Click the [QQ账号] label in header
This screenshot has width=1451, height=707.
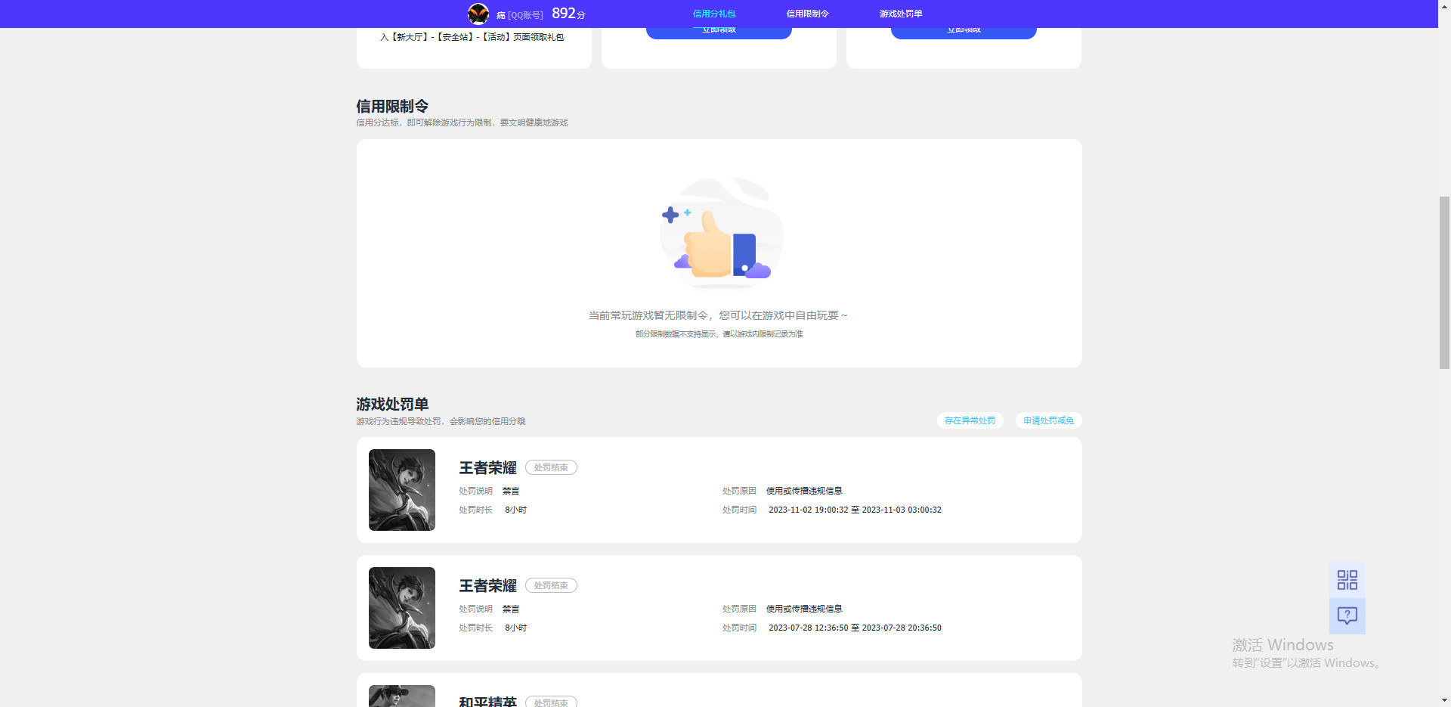(525, 15)
